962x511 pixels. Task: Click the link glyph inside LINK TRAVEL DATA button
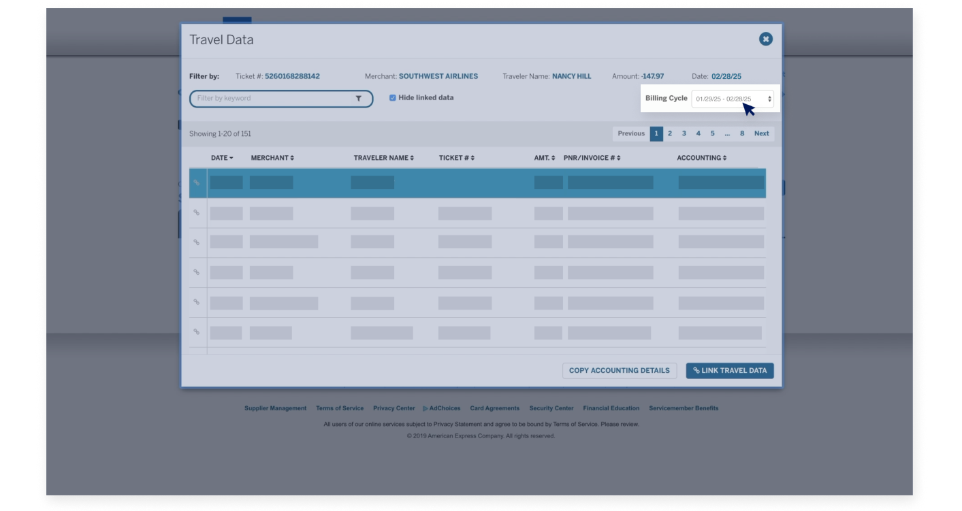point(695,370)
